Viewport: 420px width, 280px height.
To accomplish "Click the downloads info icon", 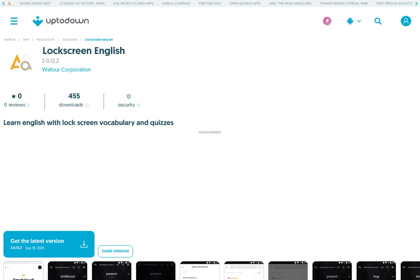I will coord(87,105).
